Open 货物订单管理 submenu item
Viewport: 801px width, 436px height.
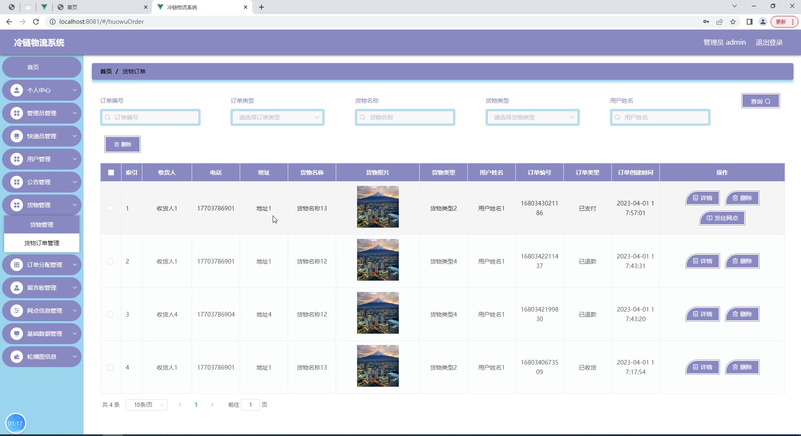[x=42, y=243]
